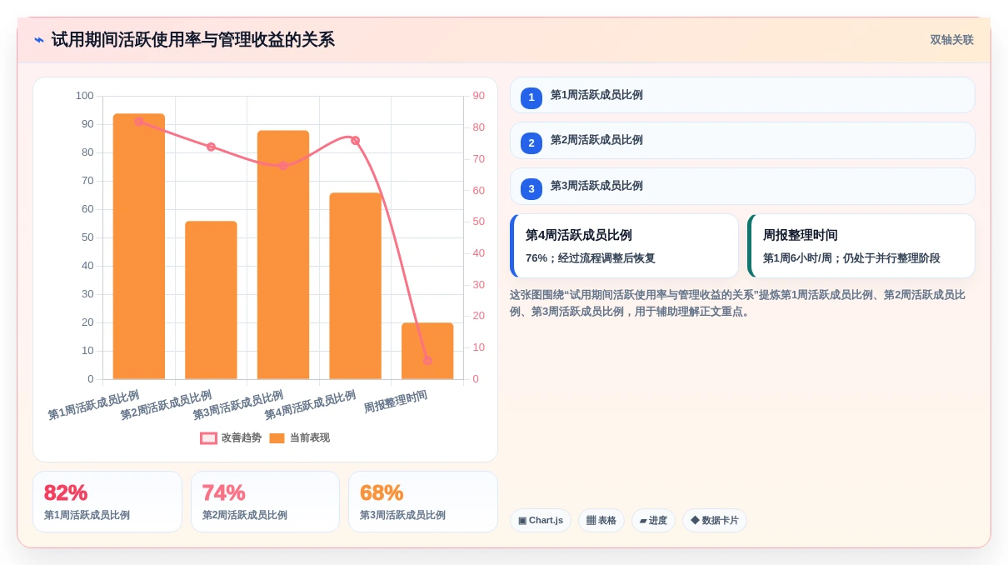
Task: Click the 表格 tag
Action: tap(601, 521)
